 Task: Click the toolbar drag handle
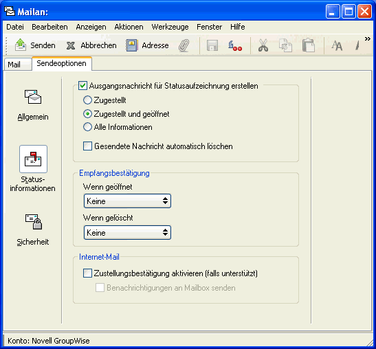pos(6,45)
